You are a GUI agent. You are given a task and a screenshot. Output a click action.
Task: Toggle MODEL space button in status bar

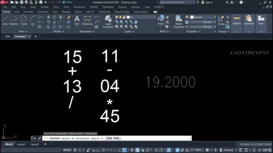click(x=67, y=150)
